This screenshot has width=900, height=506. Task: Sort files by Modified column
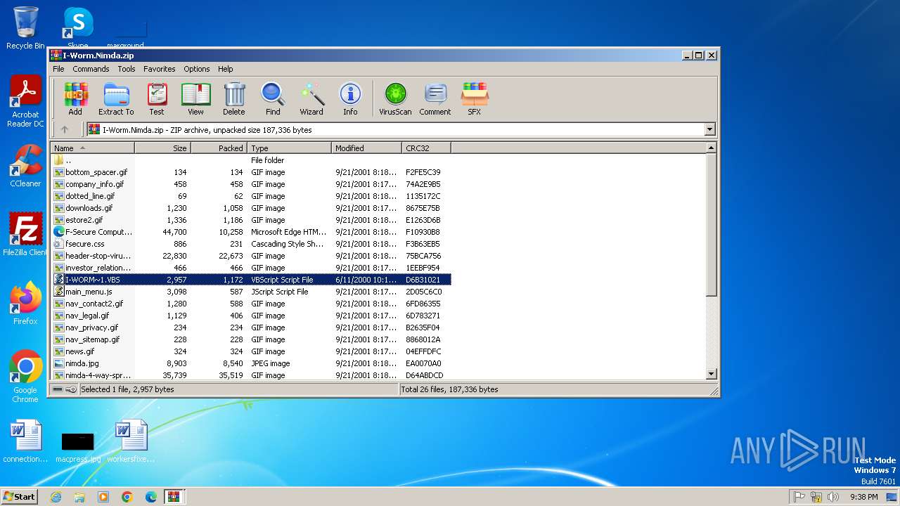tap(366, 148)
